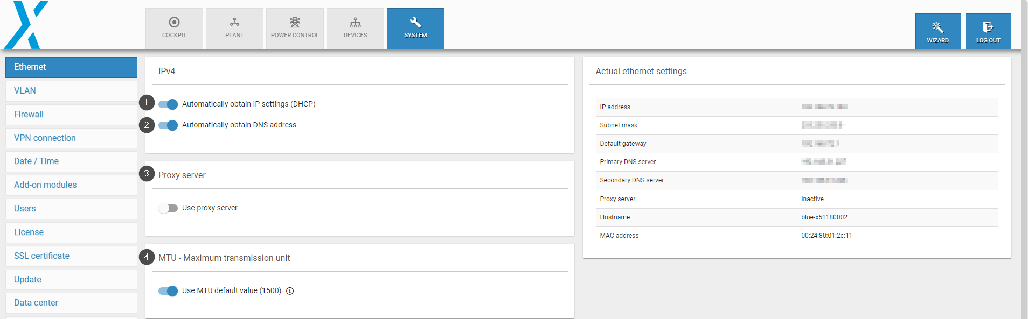Click the Log Out icon
1028x319 pixels.
988,27
